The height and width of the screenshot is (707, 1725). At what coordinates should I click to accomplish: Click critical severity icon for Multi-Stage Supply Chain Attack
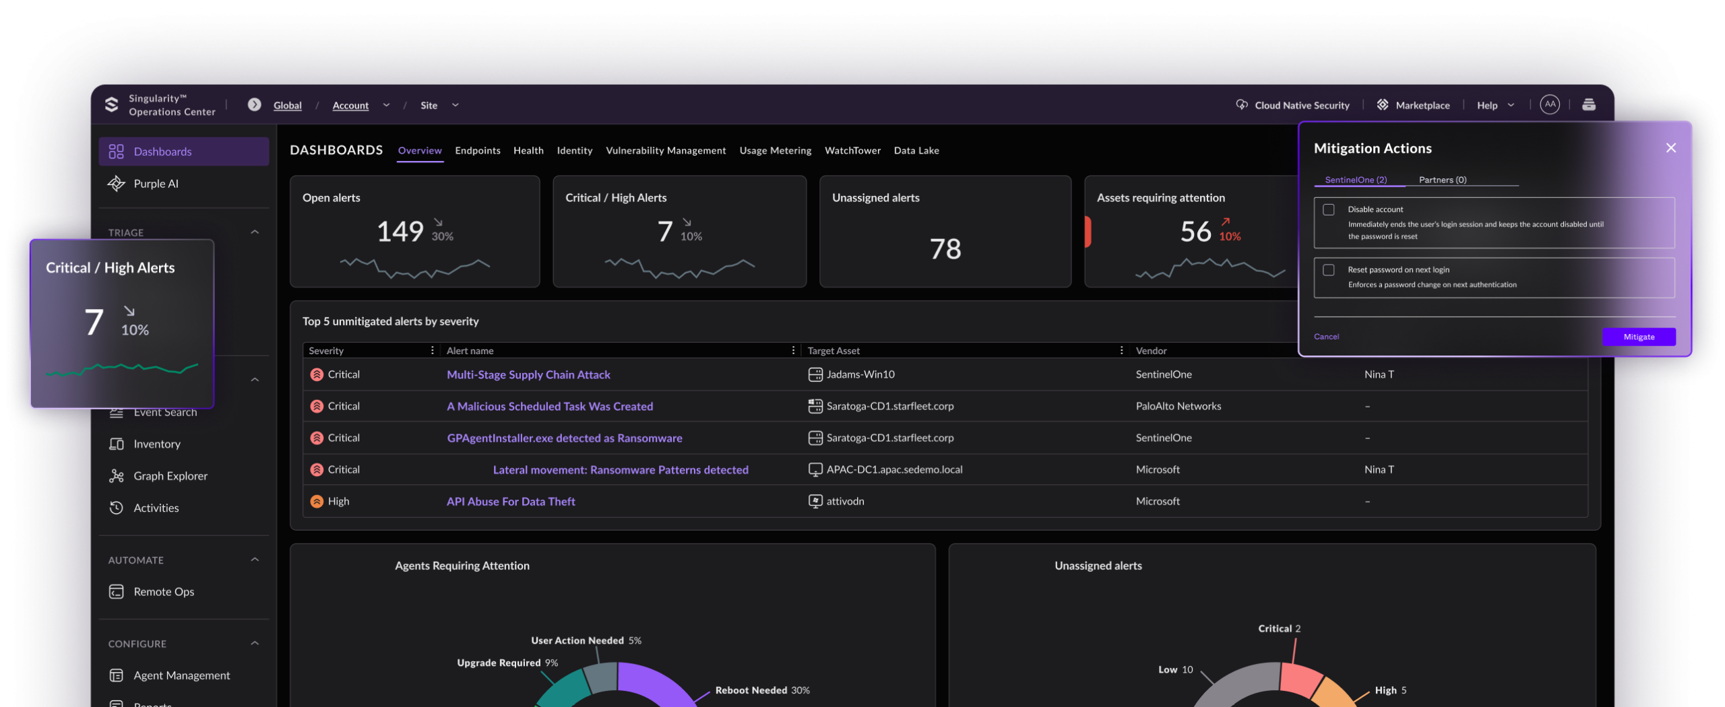[316, 374]
